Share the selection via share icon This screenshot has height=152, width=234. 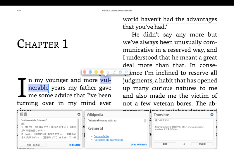coord(120,72)
